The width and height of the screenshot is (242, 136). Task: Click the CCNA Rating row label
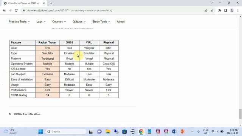(19, 95)
